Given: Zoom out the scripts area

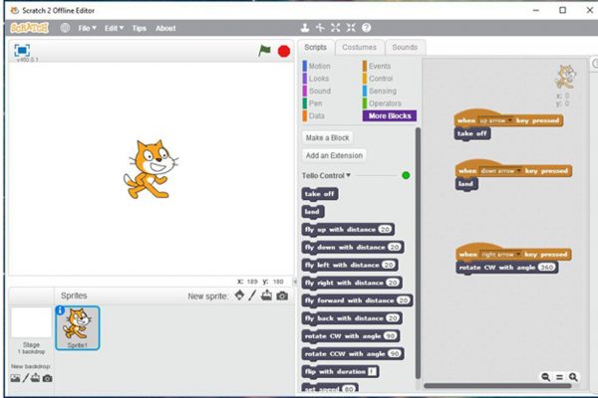Looking at the screenshot, I should click(546, 377).
